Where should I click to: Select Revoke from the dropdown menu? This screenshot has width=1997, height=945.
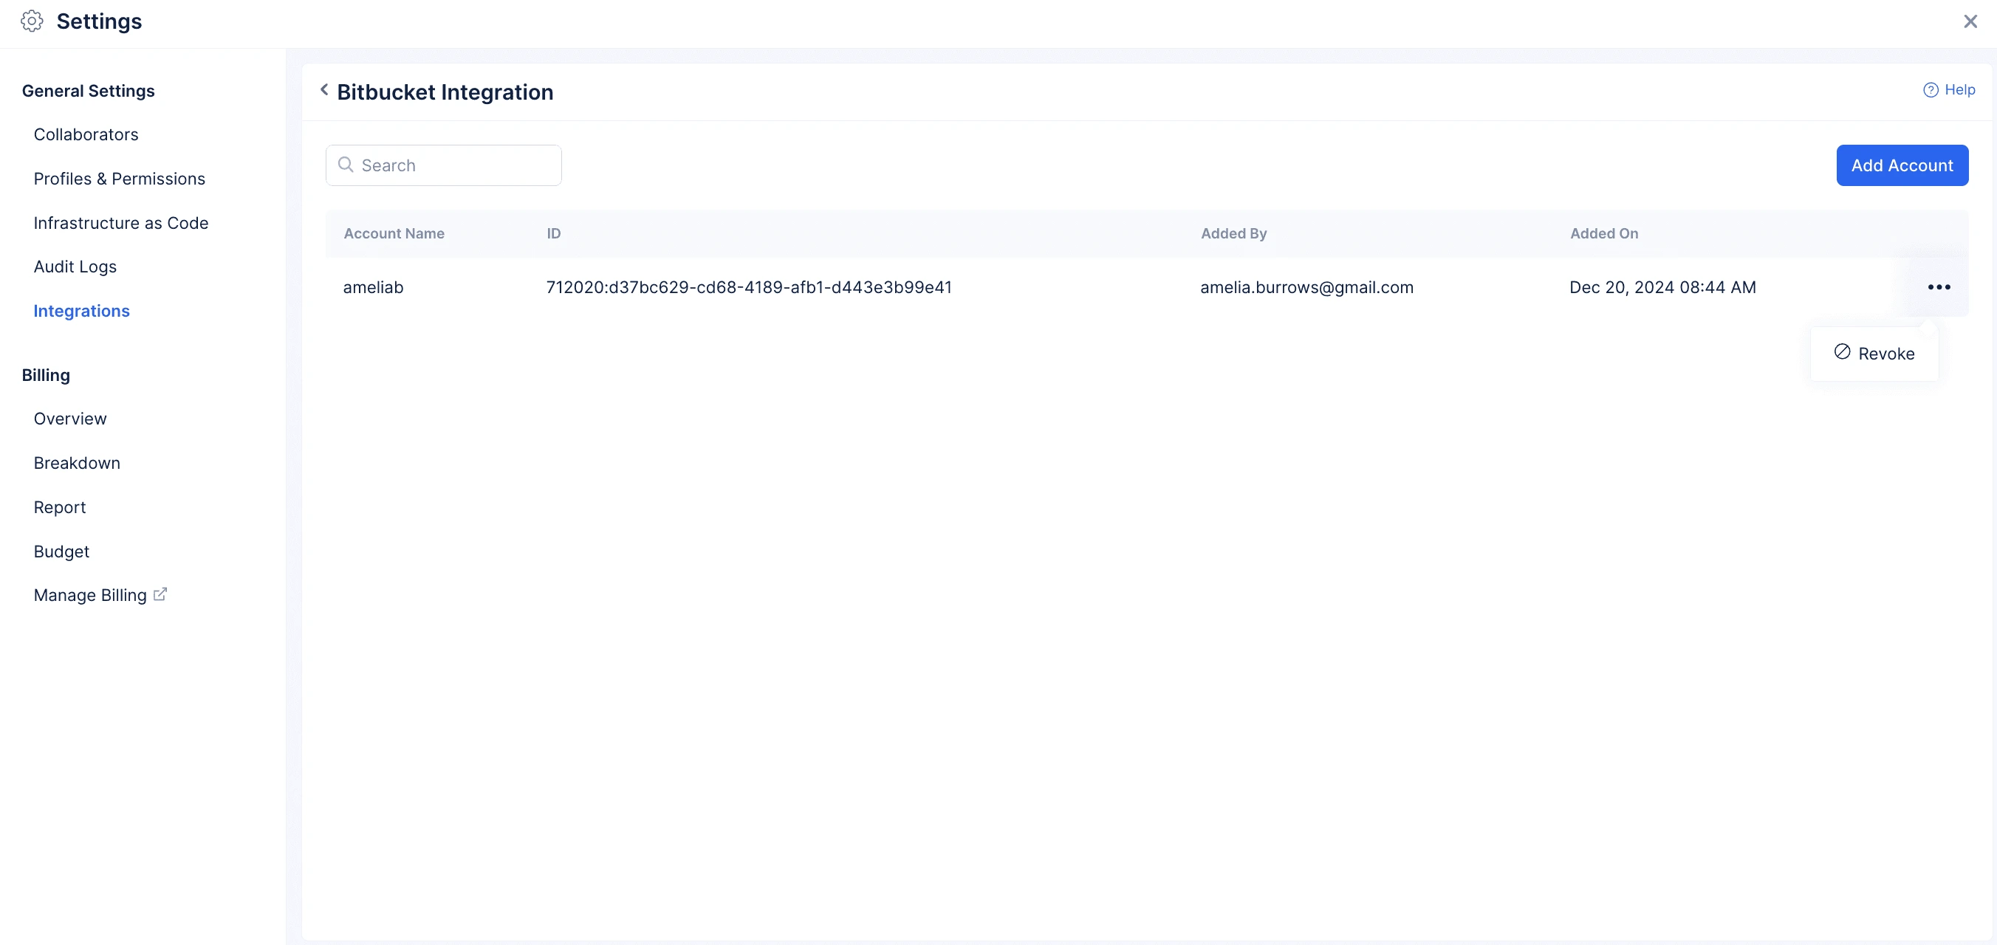tap(1874, 354)
